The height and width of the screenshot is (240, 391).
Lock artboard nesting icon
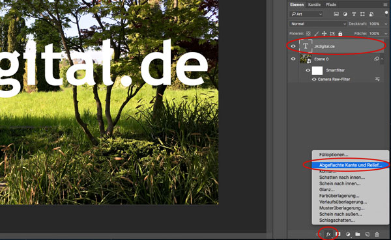pos(332,33)
